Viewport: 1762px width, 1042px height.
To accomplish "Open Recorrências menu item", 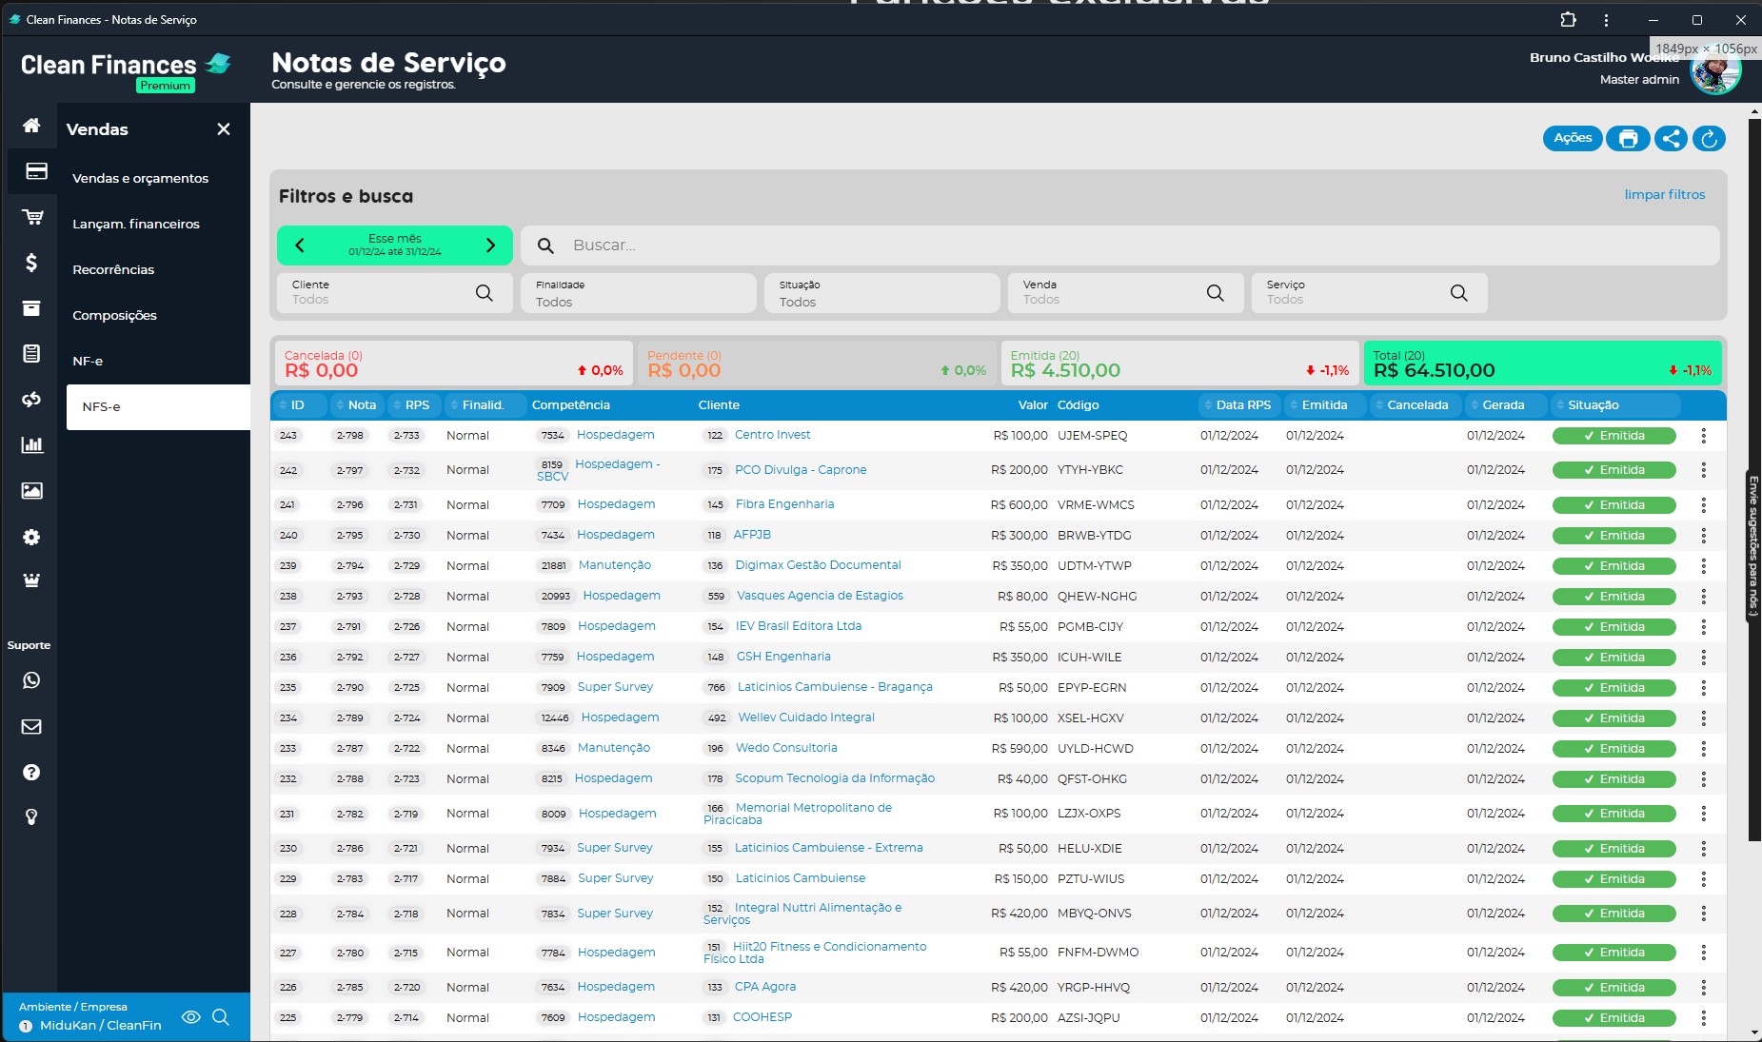I will tap(113, 269).
